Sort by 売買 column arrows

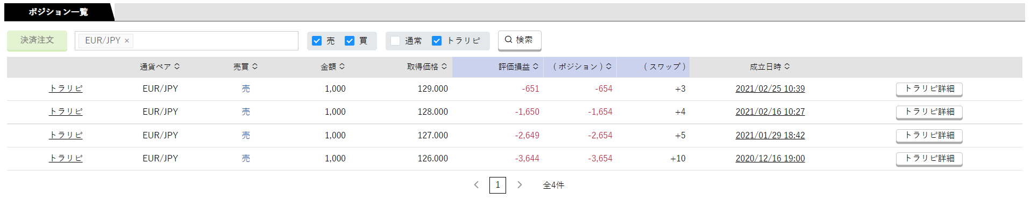255,66
